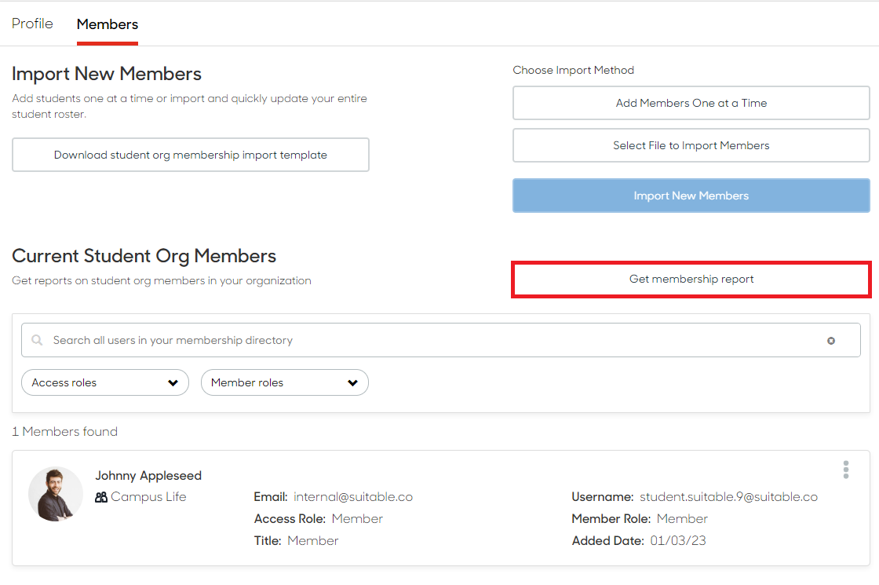Clear the search with the x icon
The height and width of the screenshot is (585, 879).
[831, 341]
